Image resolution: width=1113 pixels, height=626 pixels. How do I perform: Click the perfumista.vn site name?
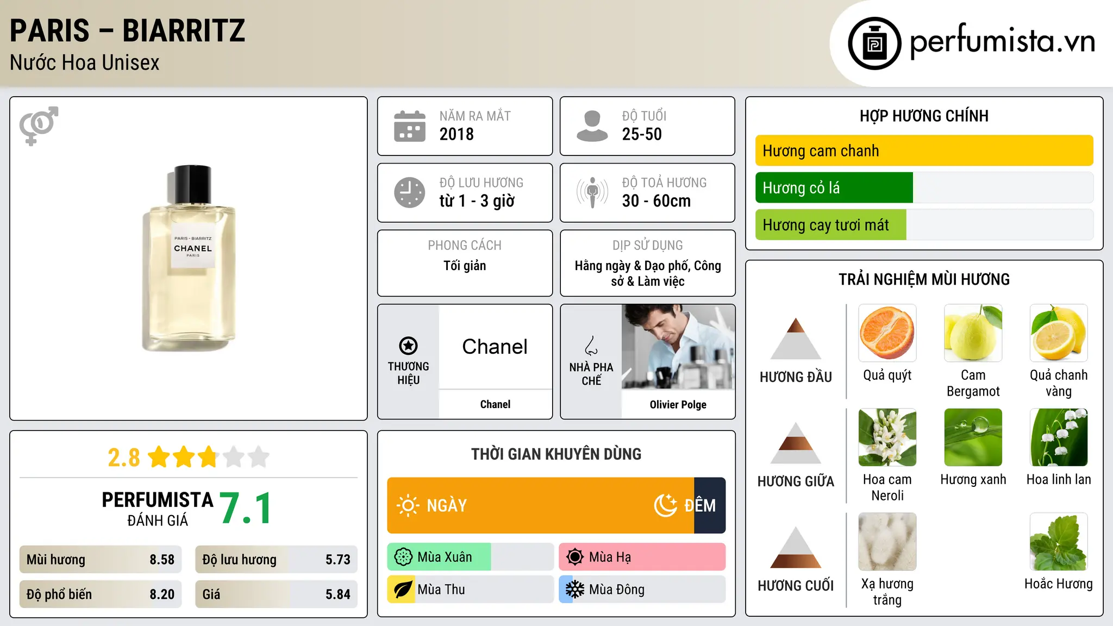[1002, 42]
